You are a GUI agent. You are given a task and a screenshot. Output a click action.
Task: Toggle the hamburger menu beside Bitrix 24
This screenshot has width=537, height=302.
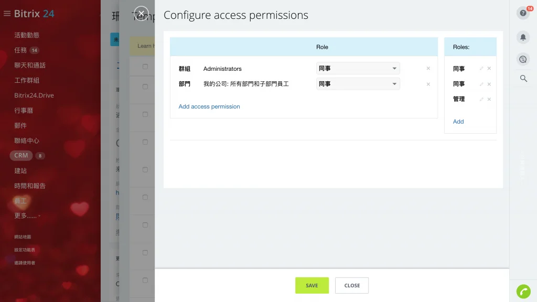7,14
